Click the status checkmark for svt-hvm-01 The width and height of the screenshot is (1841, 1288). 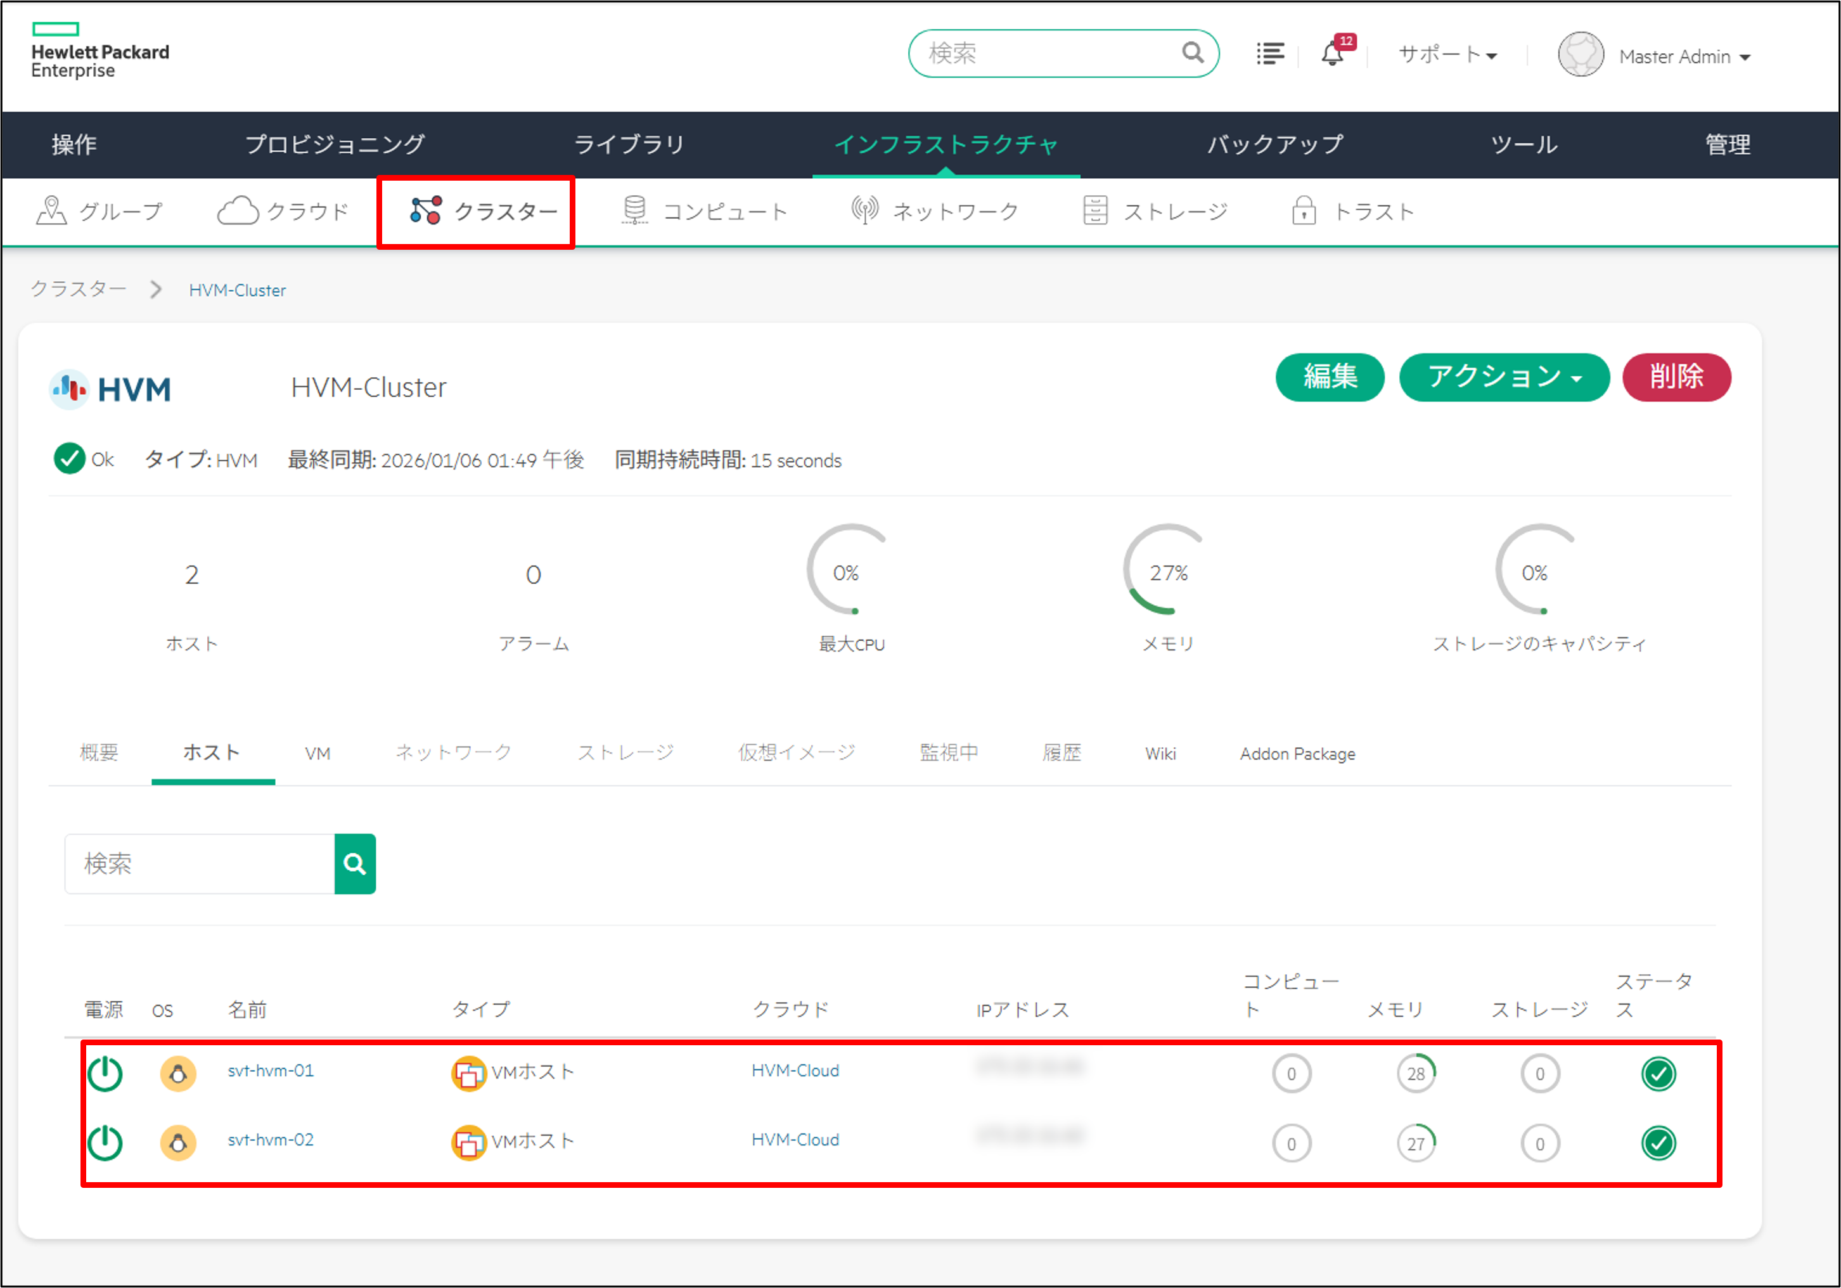(1657, 1073)
